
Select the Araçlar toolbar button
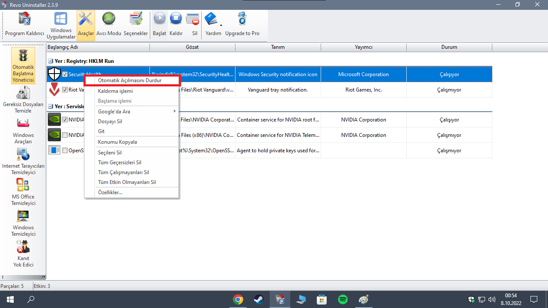click(86, 25)
